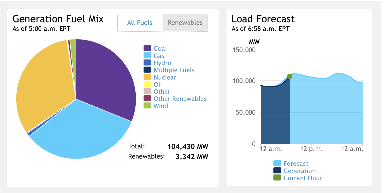Click the Gas light blue legend swatch
384x193 pixels.
click(147, 56)
